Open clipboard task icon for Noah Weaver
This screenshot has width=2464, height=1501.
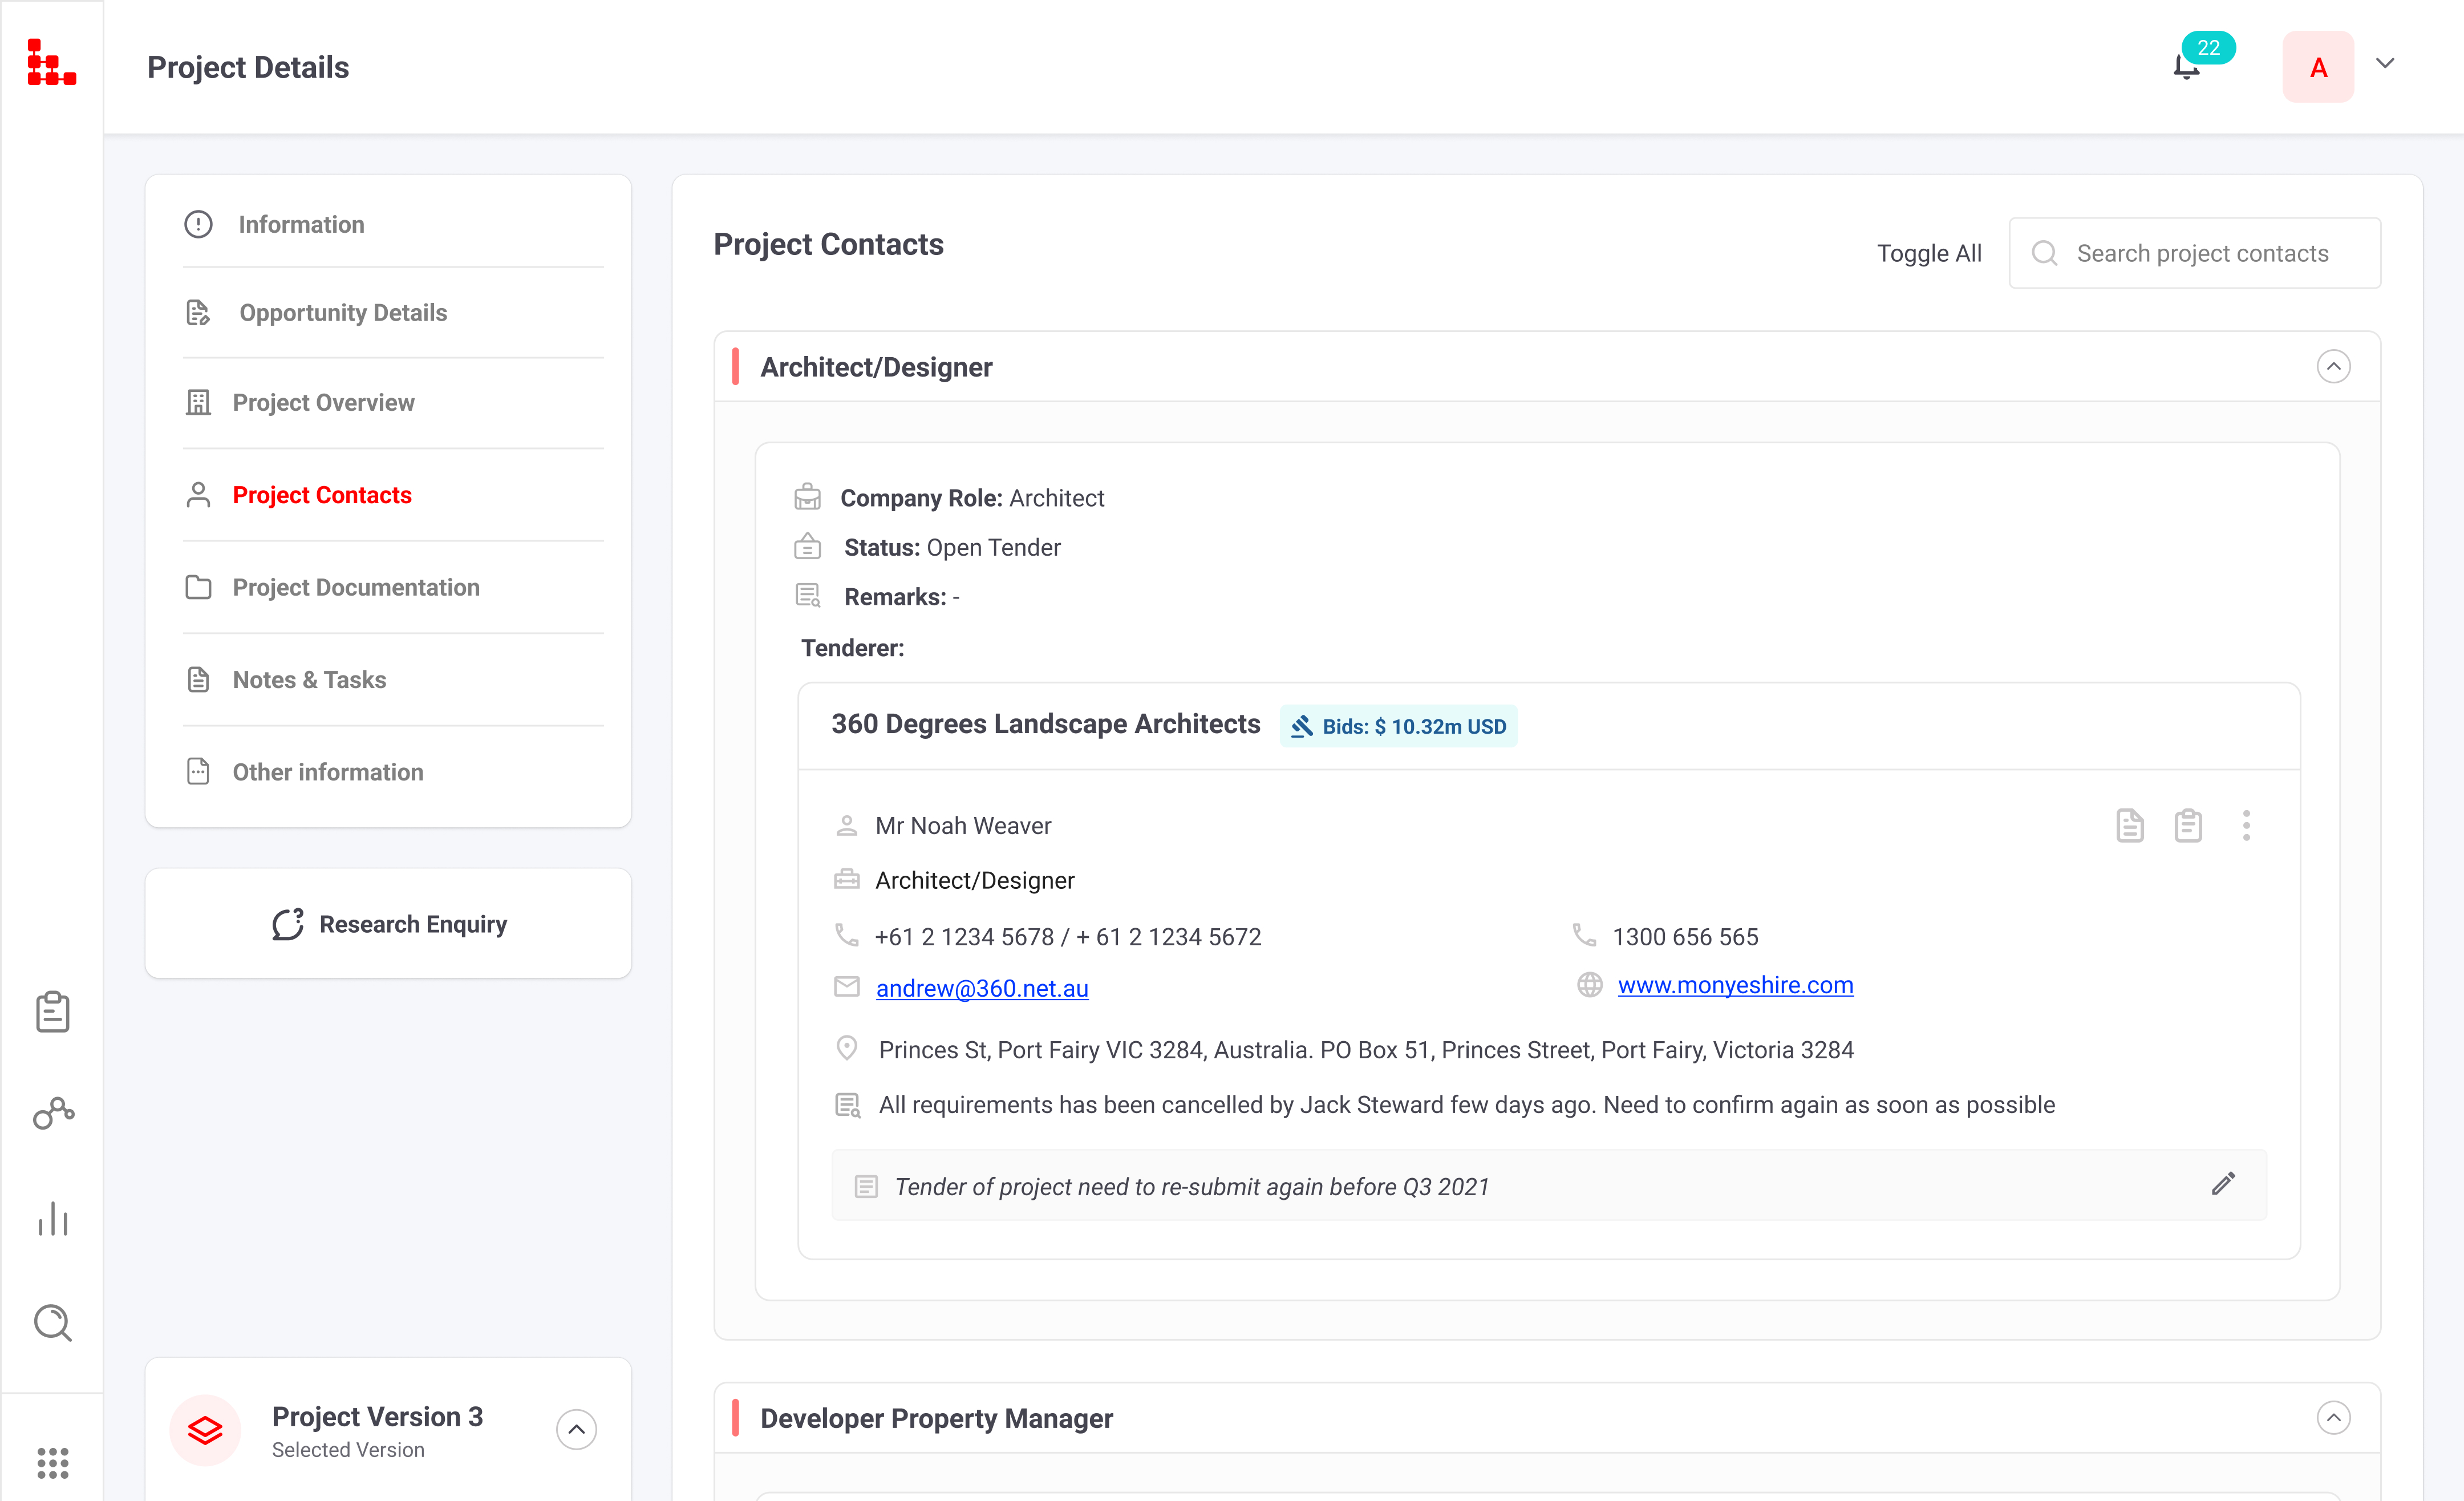[2188, 826]
